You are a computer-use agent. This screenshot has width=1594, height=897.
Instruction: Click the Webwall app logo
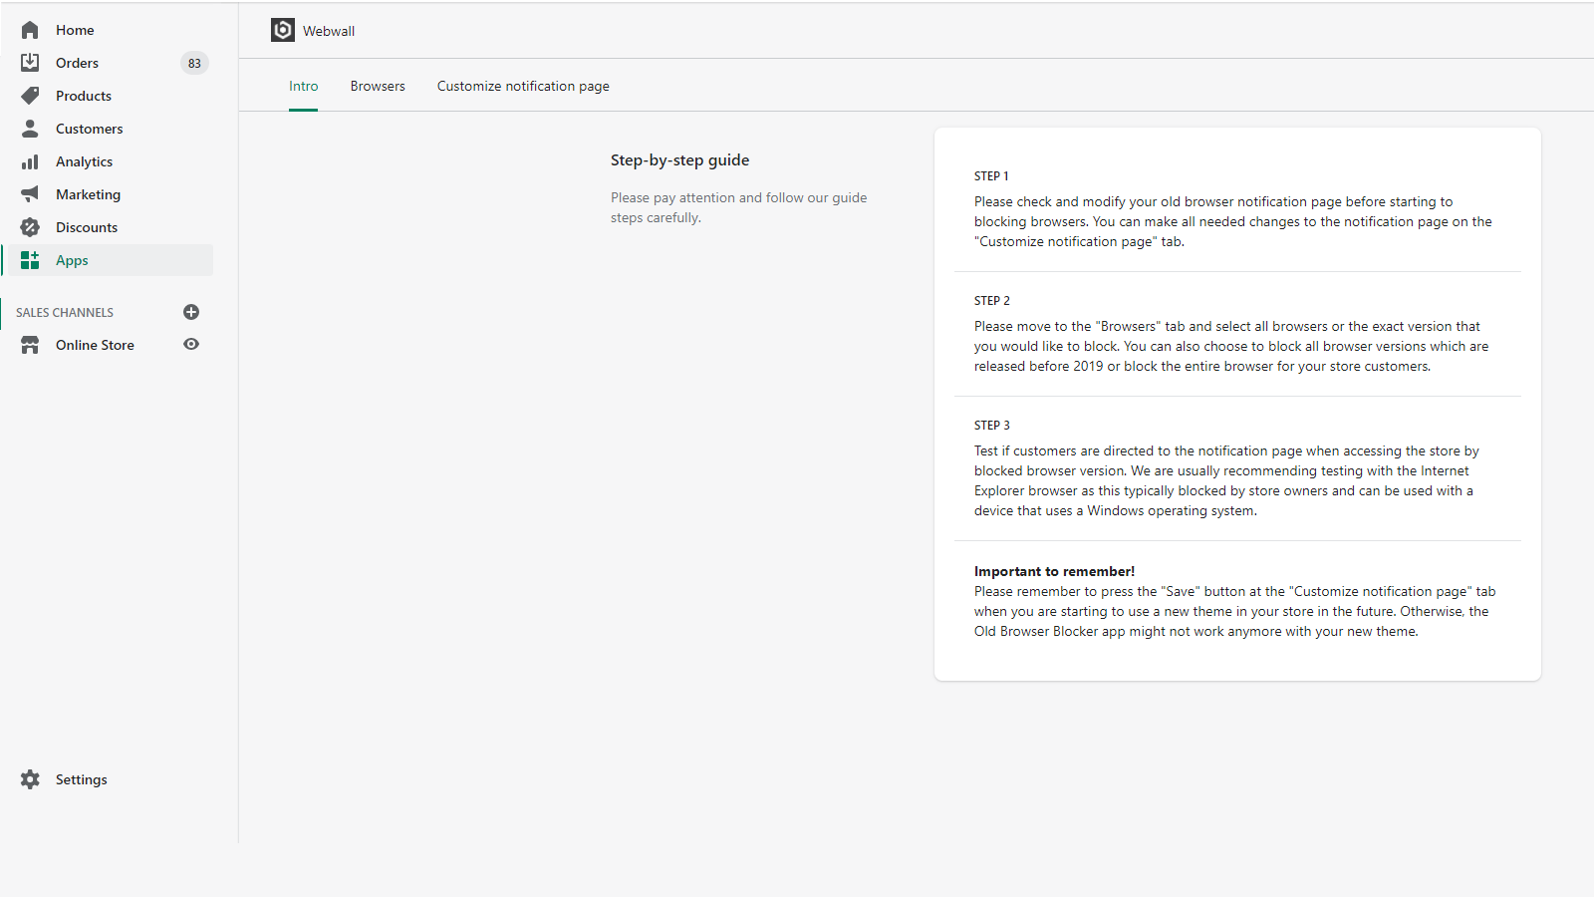(x=283, y=31)
